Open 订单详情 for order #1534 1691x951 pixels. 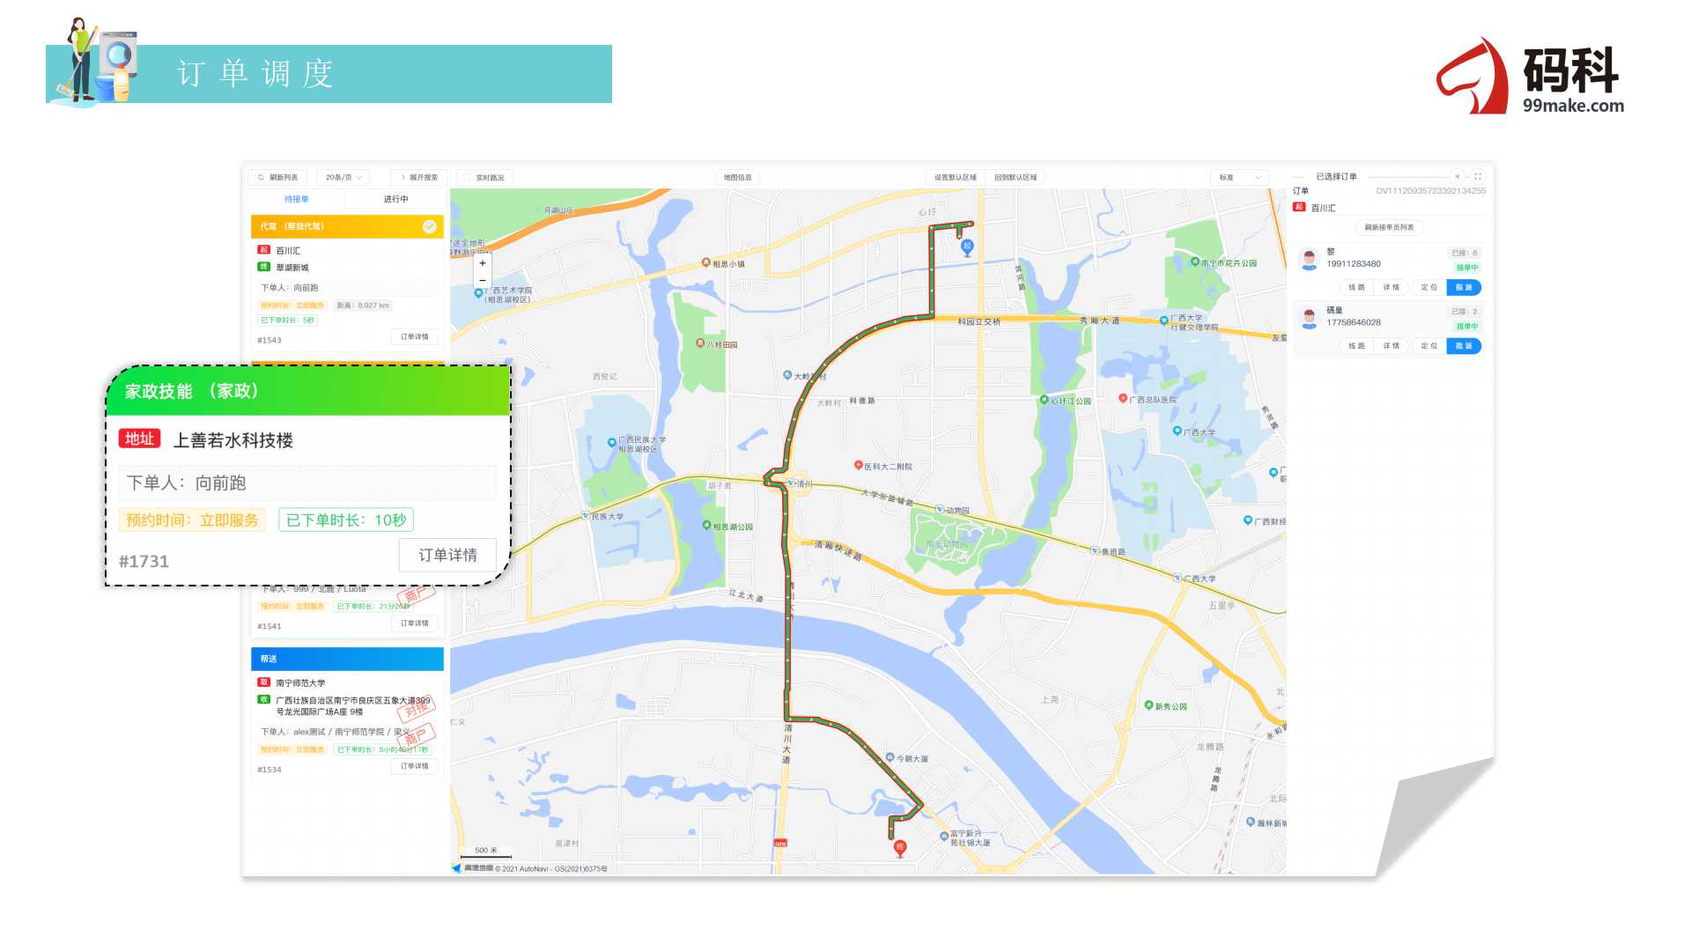414,766
